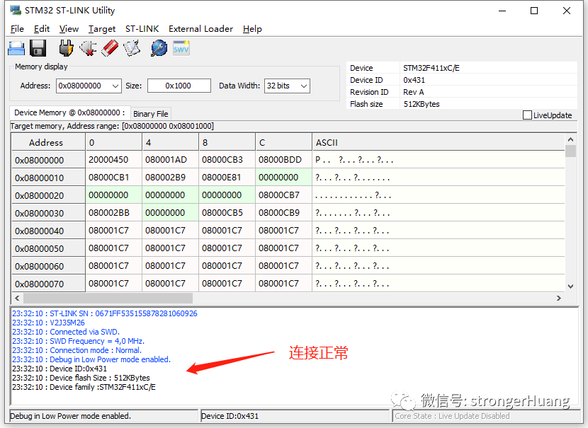Select memory cell 08000CB7
Viewport: 588px width, 428px height.
[283, 195]
